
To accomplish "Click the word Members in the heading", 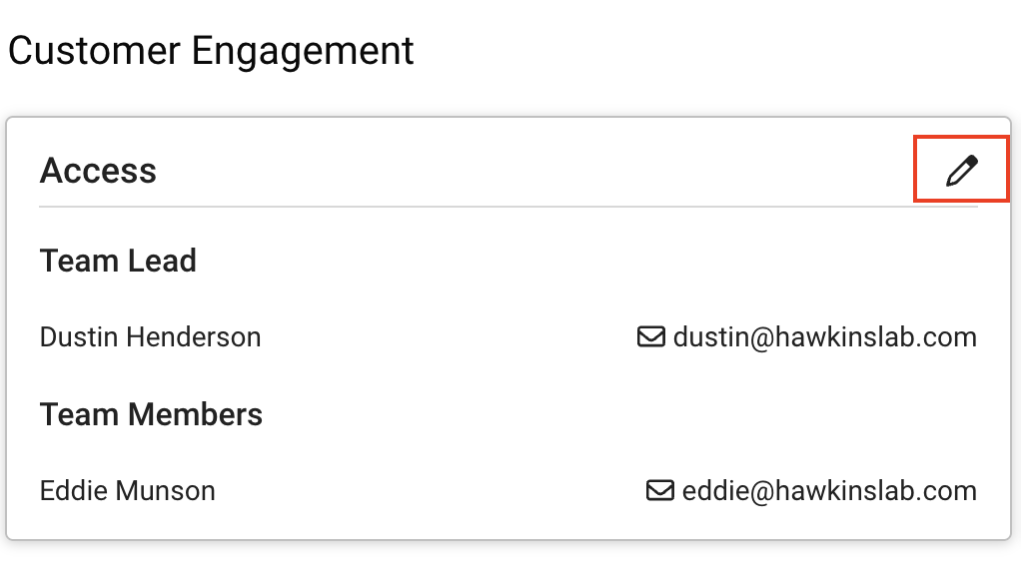I will (196, 413).
